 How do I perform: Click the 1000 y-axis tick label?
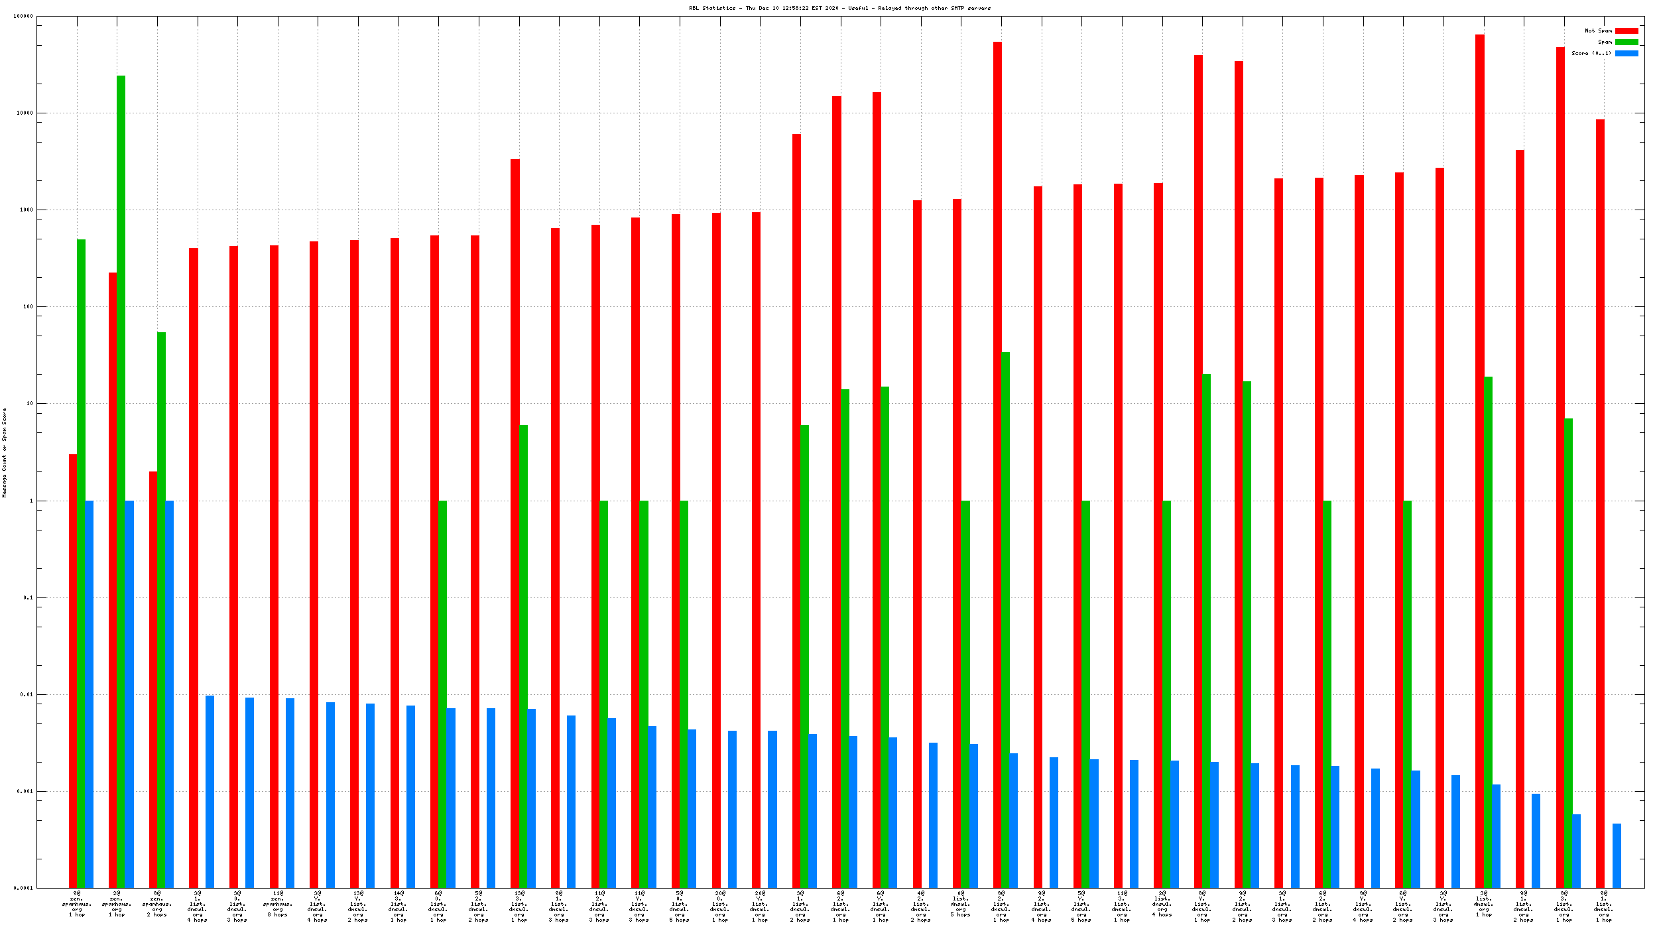pyautogui.click(x=26, y=210)
